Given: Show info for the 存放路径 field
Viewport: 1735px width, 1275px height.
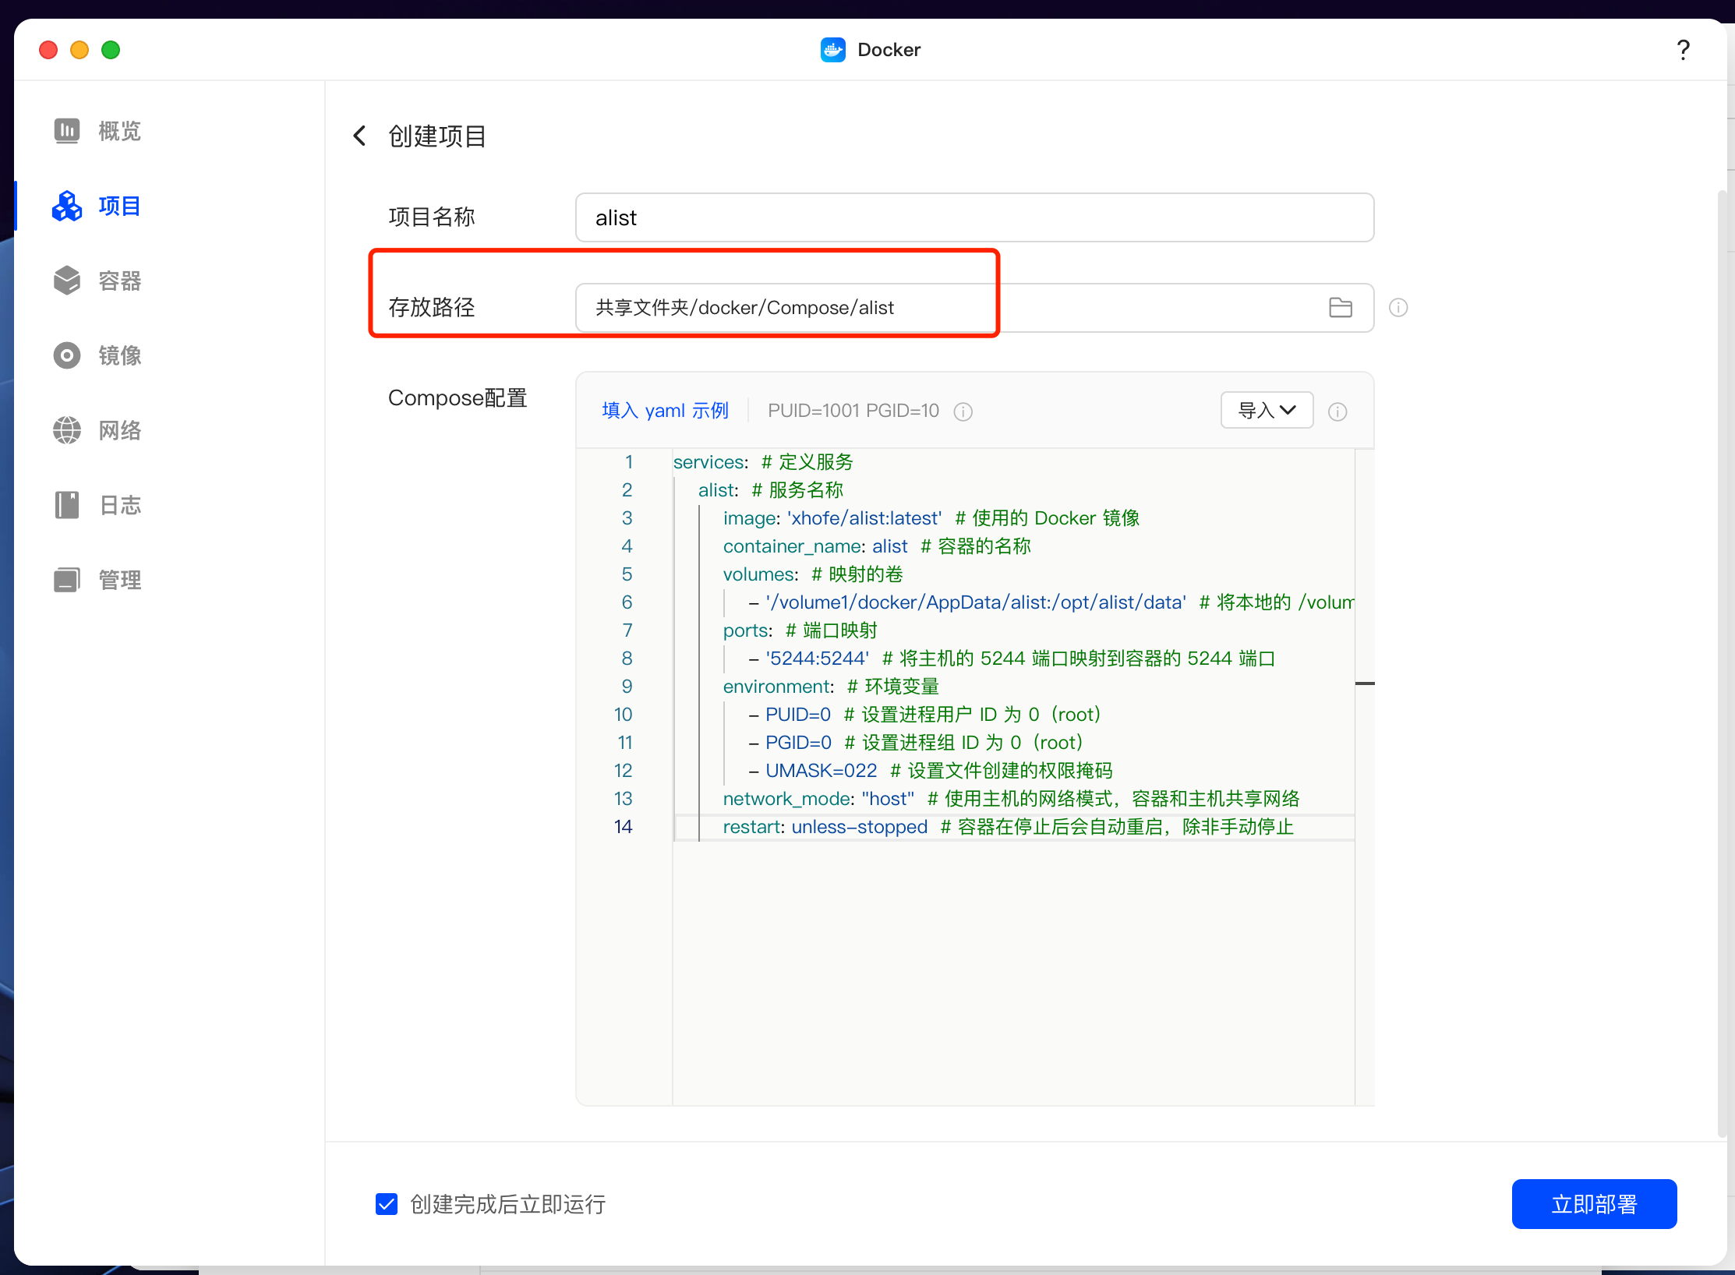Looking at the screenshot, I should point(1398,308).
